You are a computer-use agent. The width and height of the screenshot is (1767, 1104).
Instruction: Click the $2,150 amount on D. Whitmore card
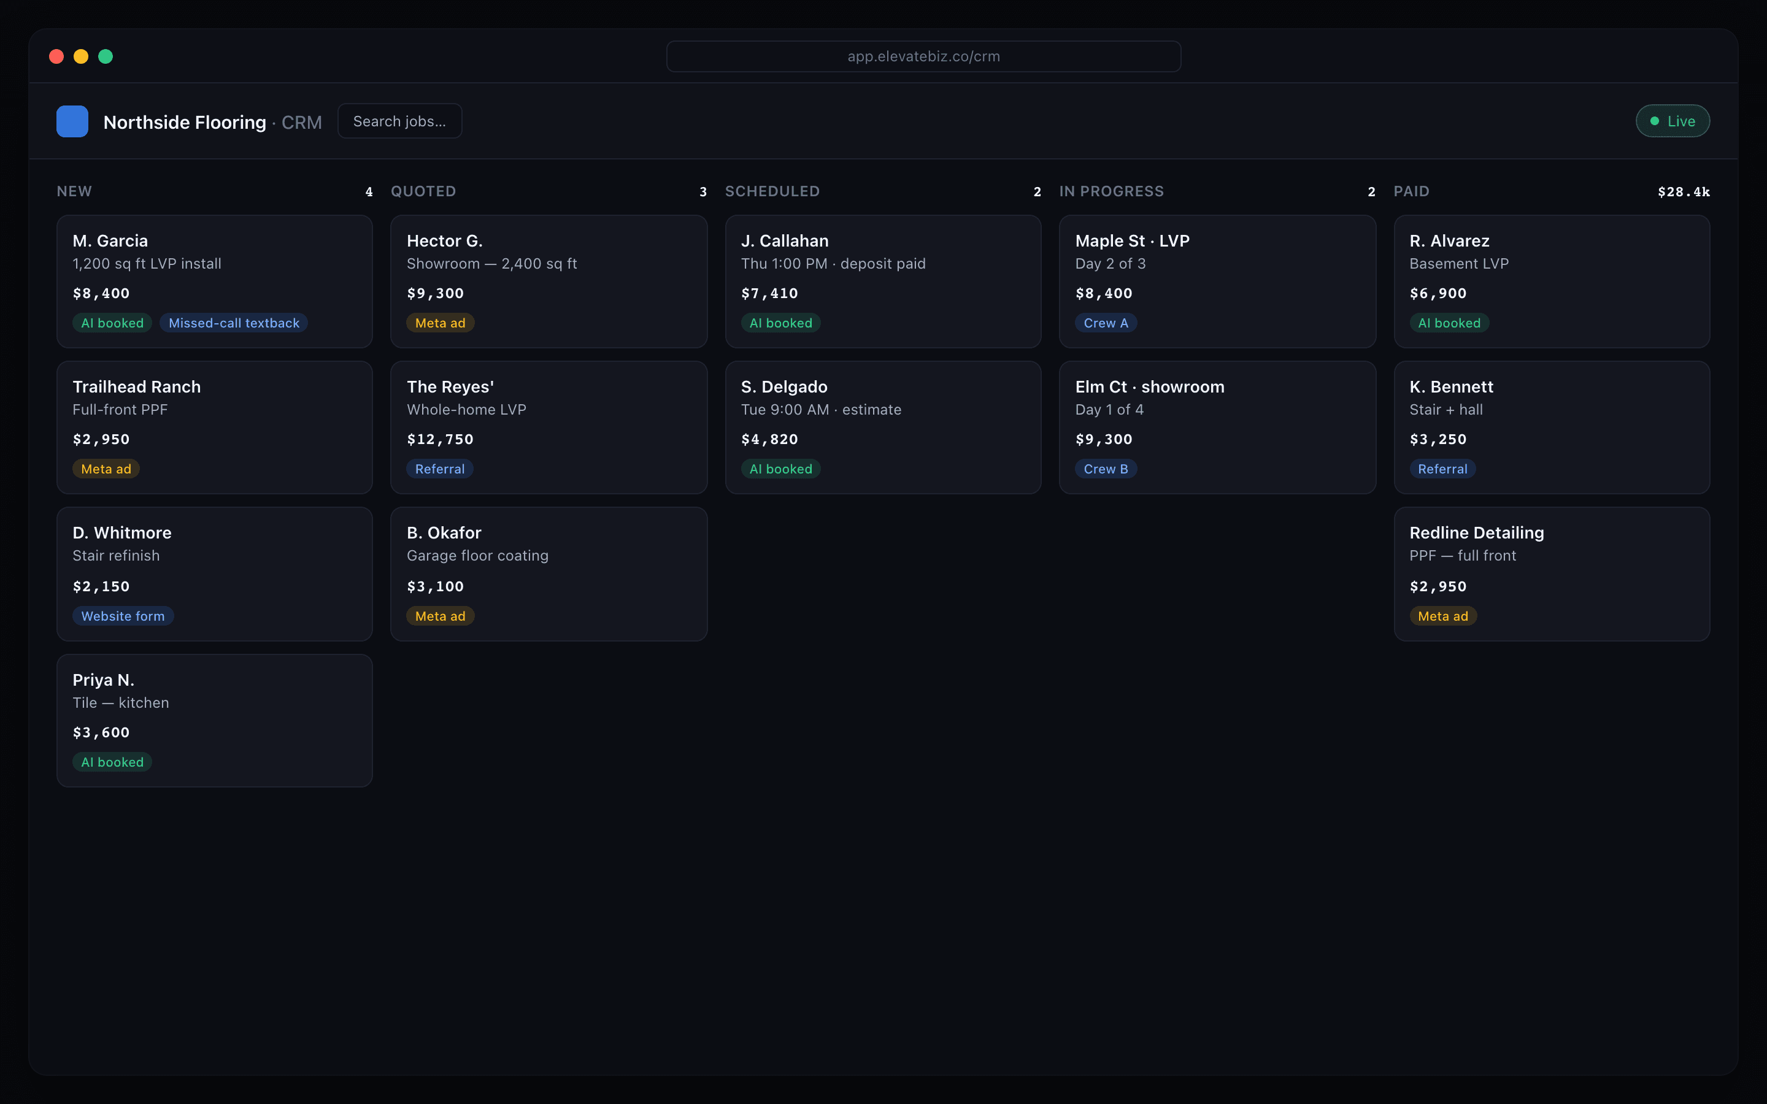point(101,586)
